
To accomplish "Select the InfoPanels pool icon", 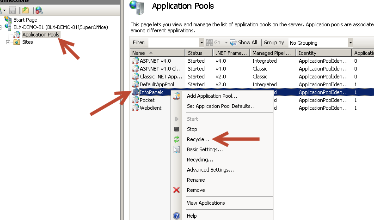I will click(x=135, y=92).
